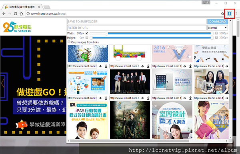The image size is (240, 154).
Task: Open the Normal filter type dropdown
Action: tap(218, 28)
